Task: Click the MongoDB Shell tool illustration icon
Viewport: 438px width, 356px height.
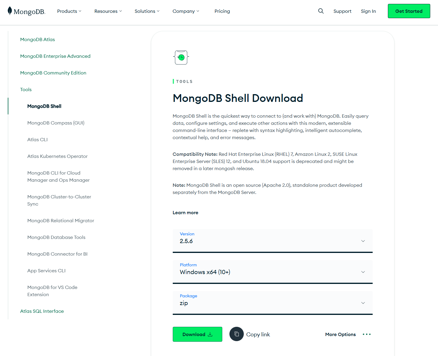Action: point(181,57)
